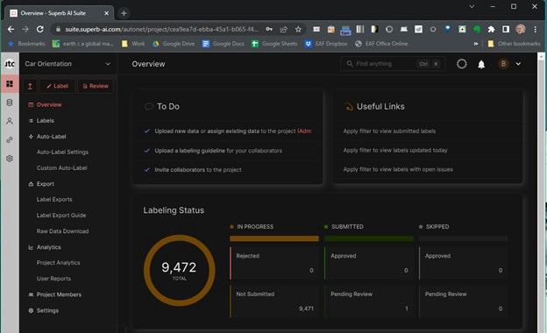
Task: Toggle the 'Upload a labeling guideline' checkmark
Action: [x=147, y=151]
